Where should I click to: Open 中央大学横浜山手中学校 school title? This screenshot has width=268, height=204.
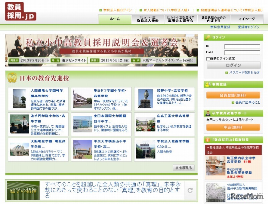tap(110, 144)
